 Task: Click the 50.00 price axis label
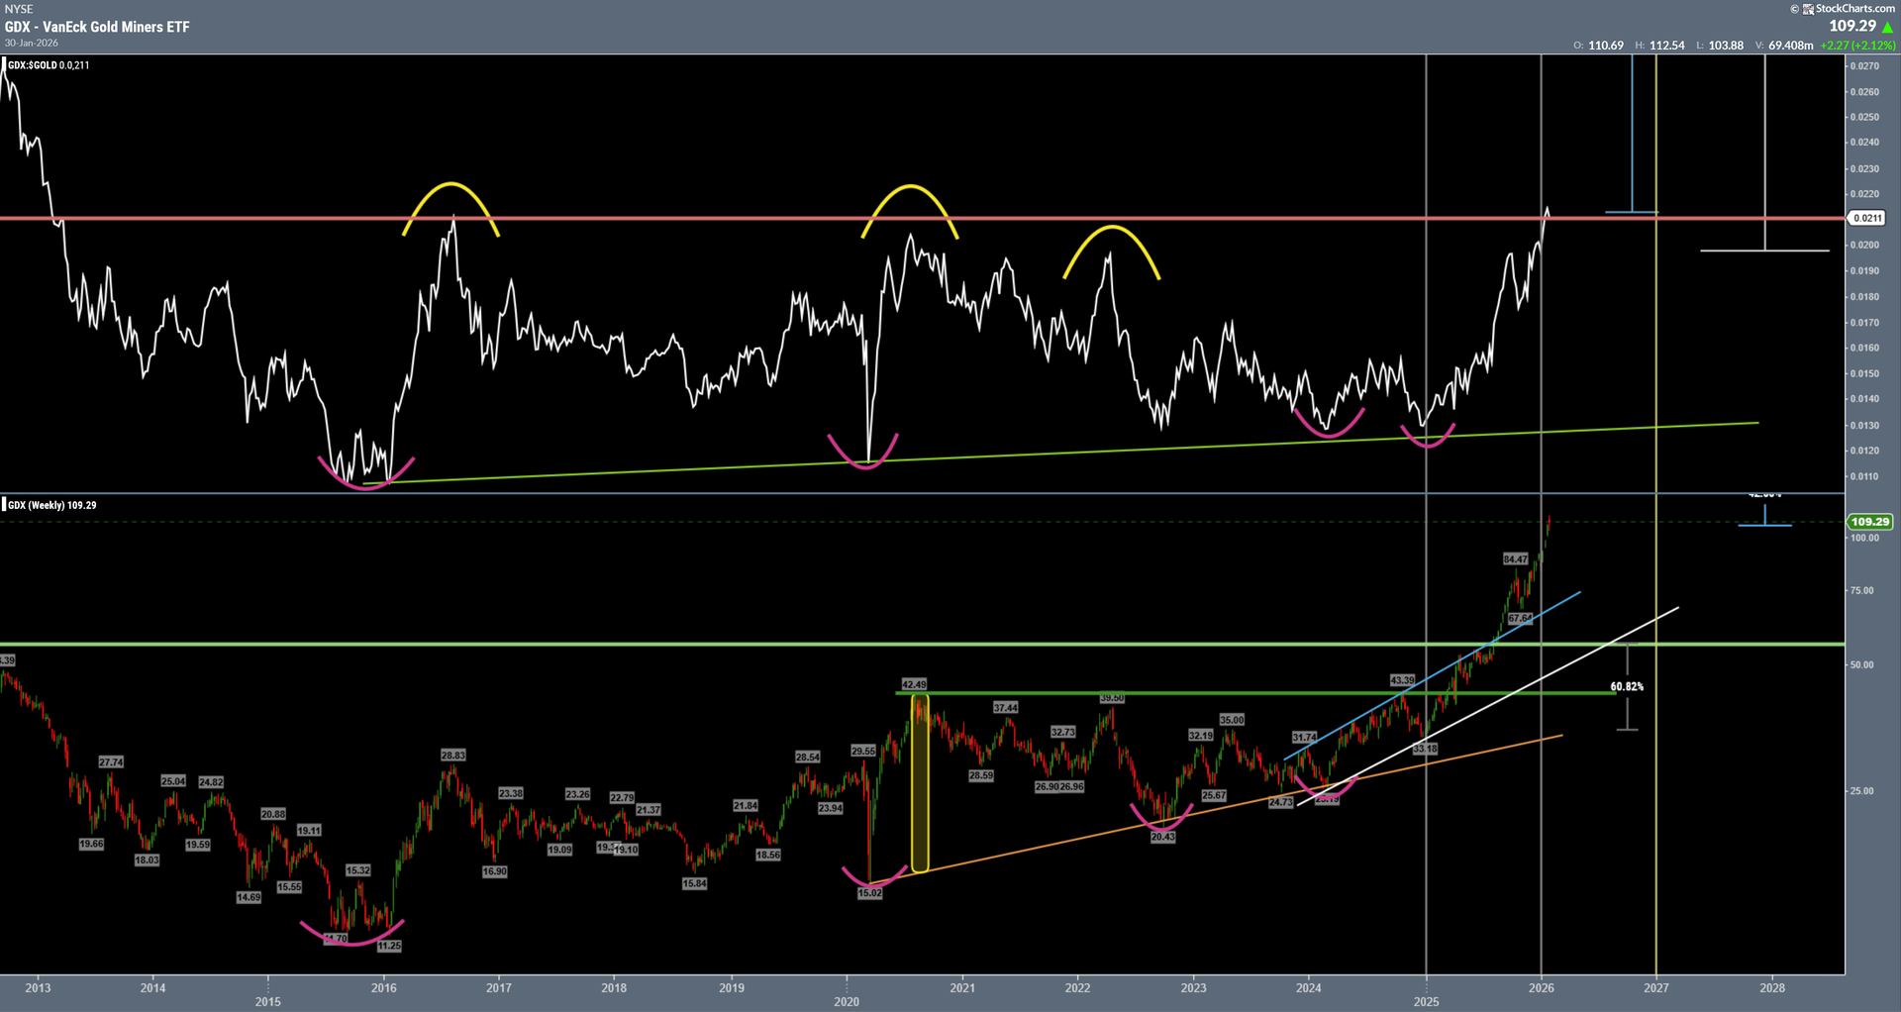point(1862,664)
